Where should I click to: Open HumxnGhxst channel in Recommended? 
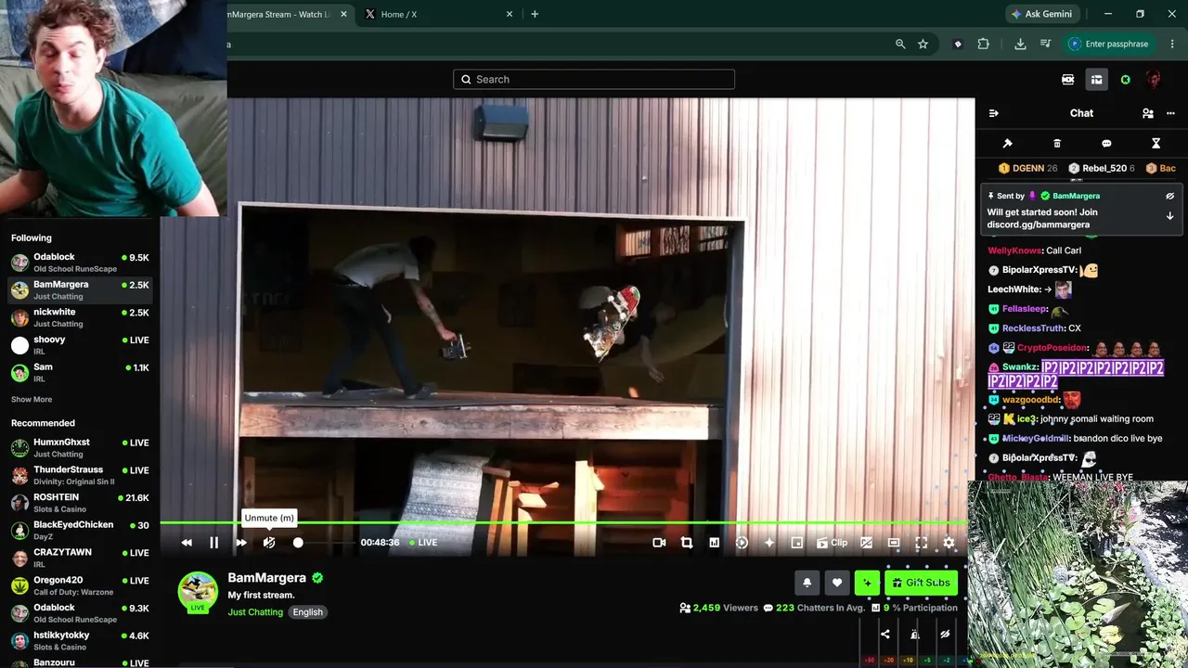pyautogui.click(x=80, y=448)
